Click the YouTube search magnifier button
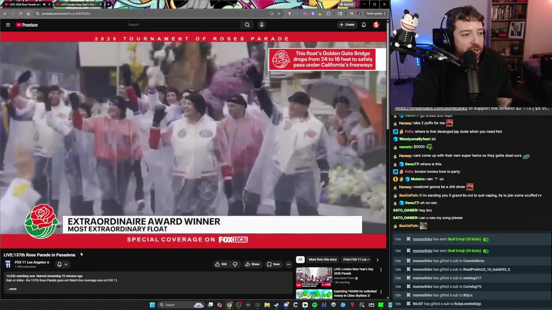This screenshot has width=552, height=310. (247, 25)
